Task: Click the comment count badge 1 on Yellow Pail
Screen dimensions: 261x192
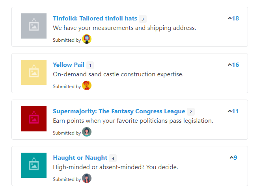Action: pos(90,65)
